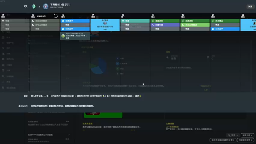Click the 数据 stats line text

(86, 96)
